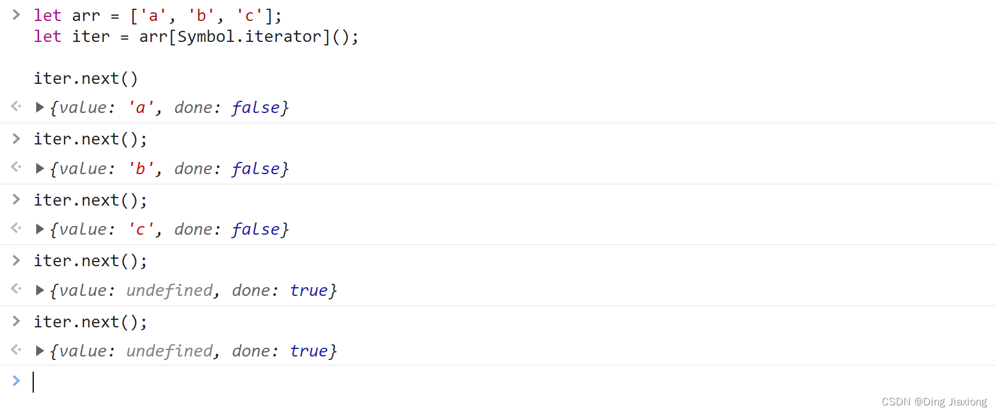The height and width of the screenshot is (413, 996).
Task: Expand the {value: 'c', done: false} object
Action: [x=40, y=229]
